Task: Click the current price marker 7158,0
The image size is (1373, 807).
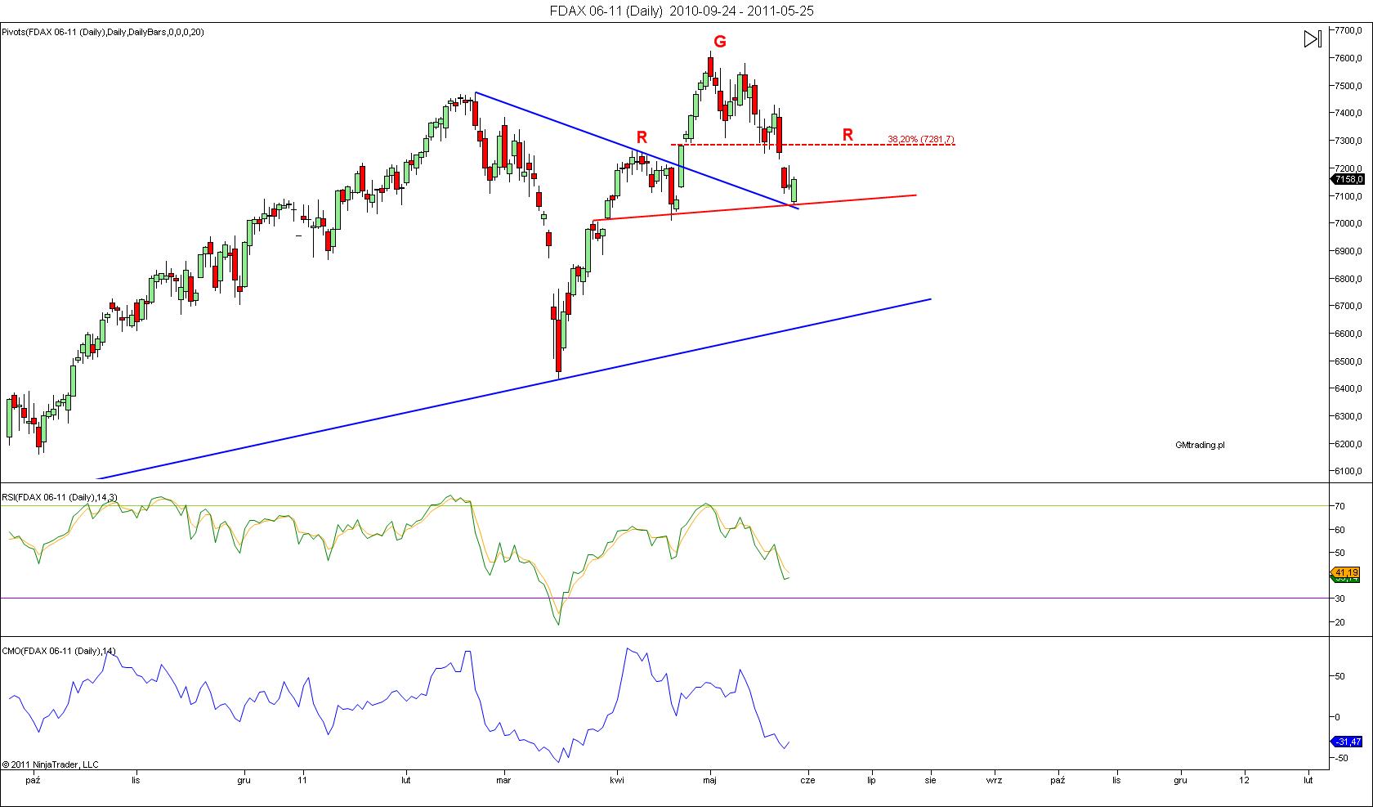Action: 1349,179
